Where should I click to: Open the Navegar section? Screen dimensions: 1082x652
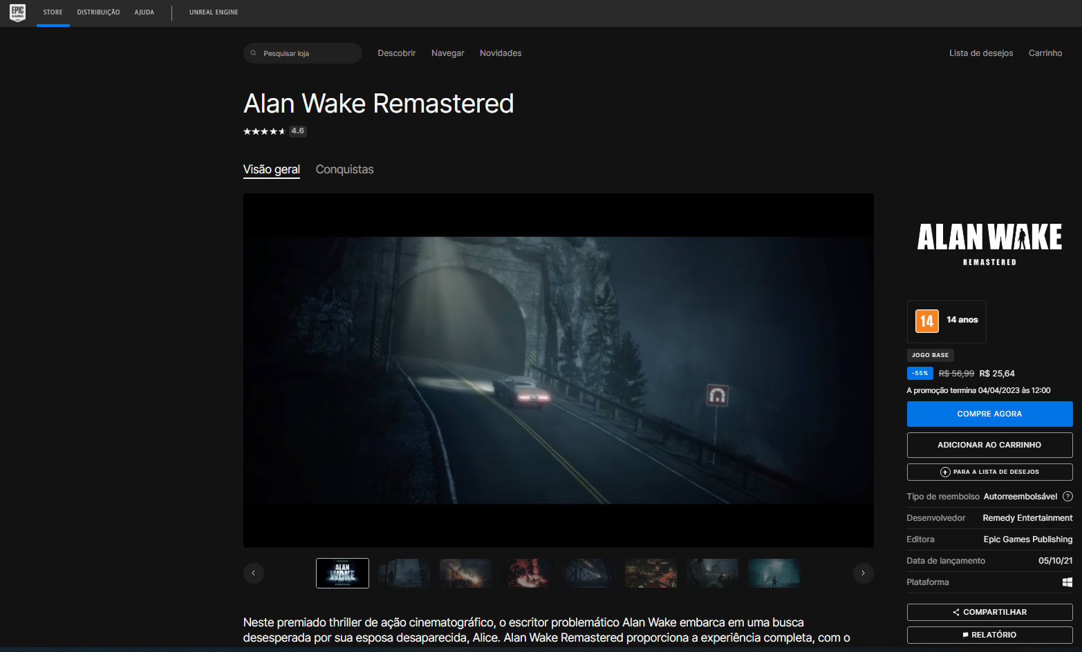pyautogui.click(x=448, y=53)
